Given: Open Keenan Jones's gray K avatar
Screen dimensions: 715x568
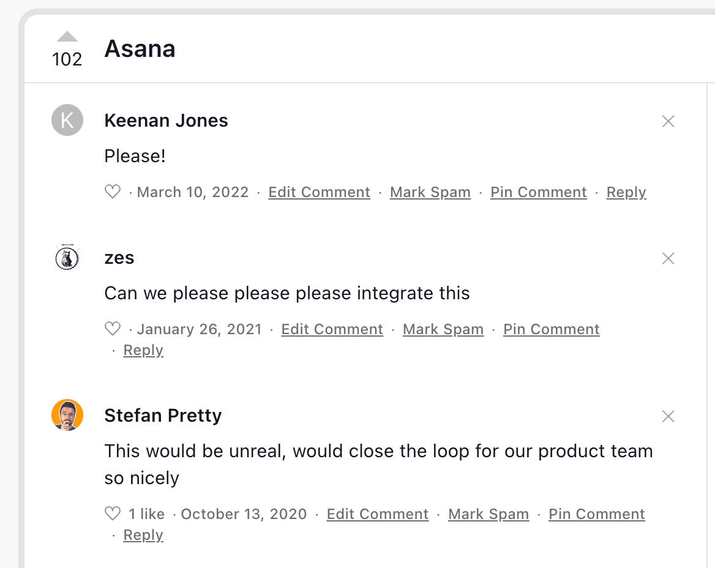Looking at the screenshot, I should 67,121.
